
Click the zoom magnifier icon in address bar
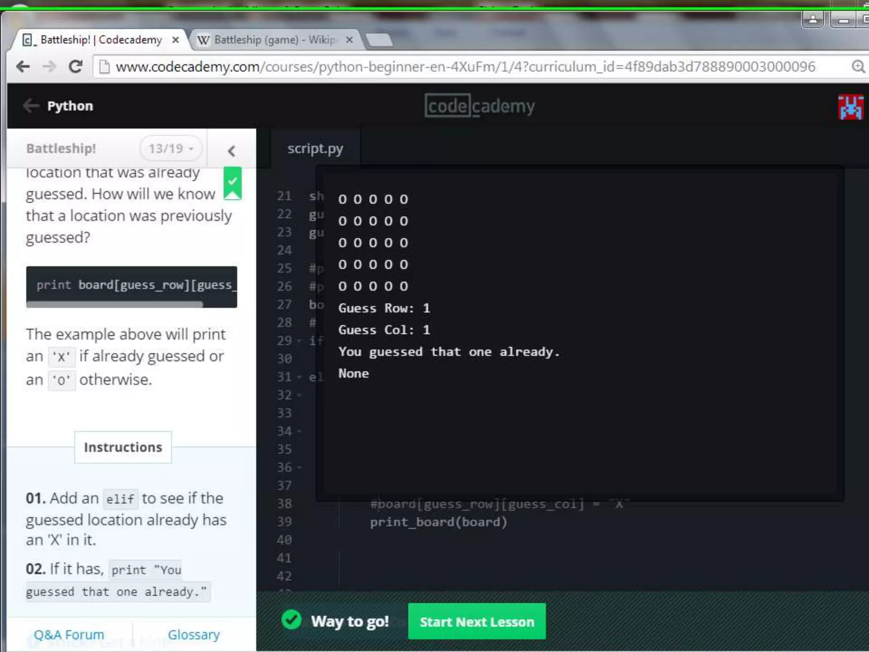point(858,67)
